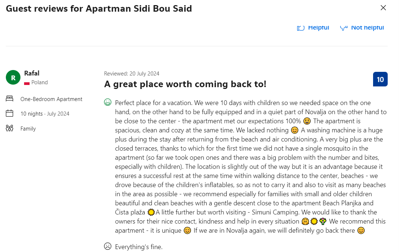Click the blue score badge showing 10
This screenshot has width=399, height=252.
[x=380, y=79]
